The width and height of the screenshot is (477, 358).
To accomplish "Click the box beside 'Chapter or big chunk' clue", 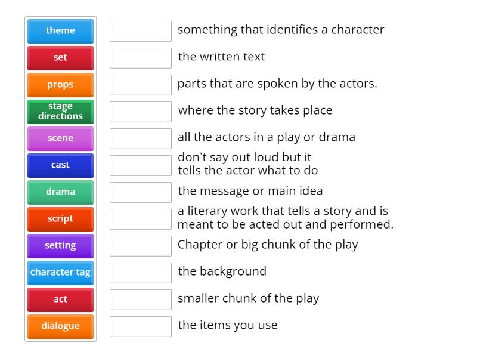I will point(140,245).
